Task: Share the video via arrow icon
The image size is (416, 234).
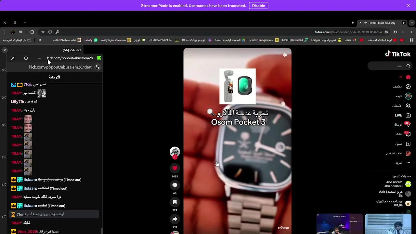Action: point(175,219)
